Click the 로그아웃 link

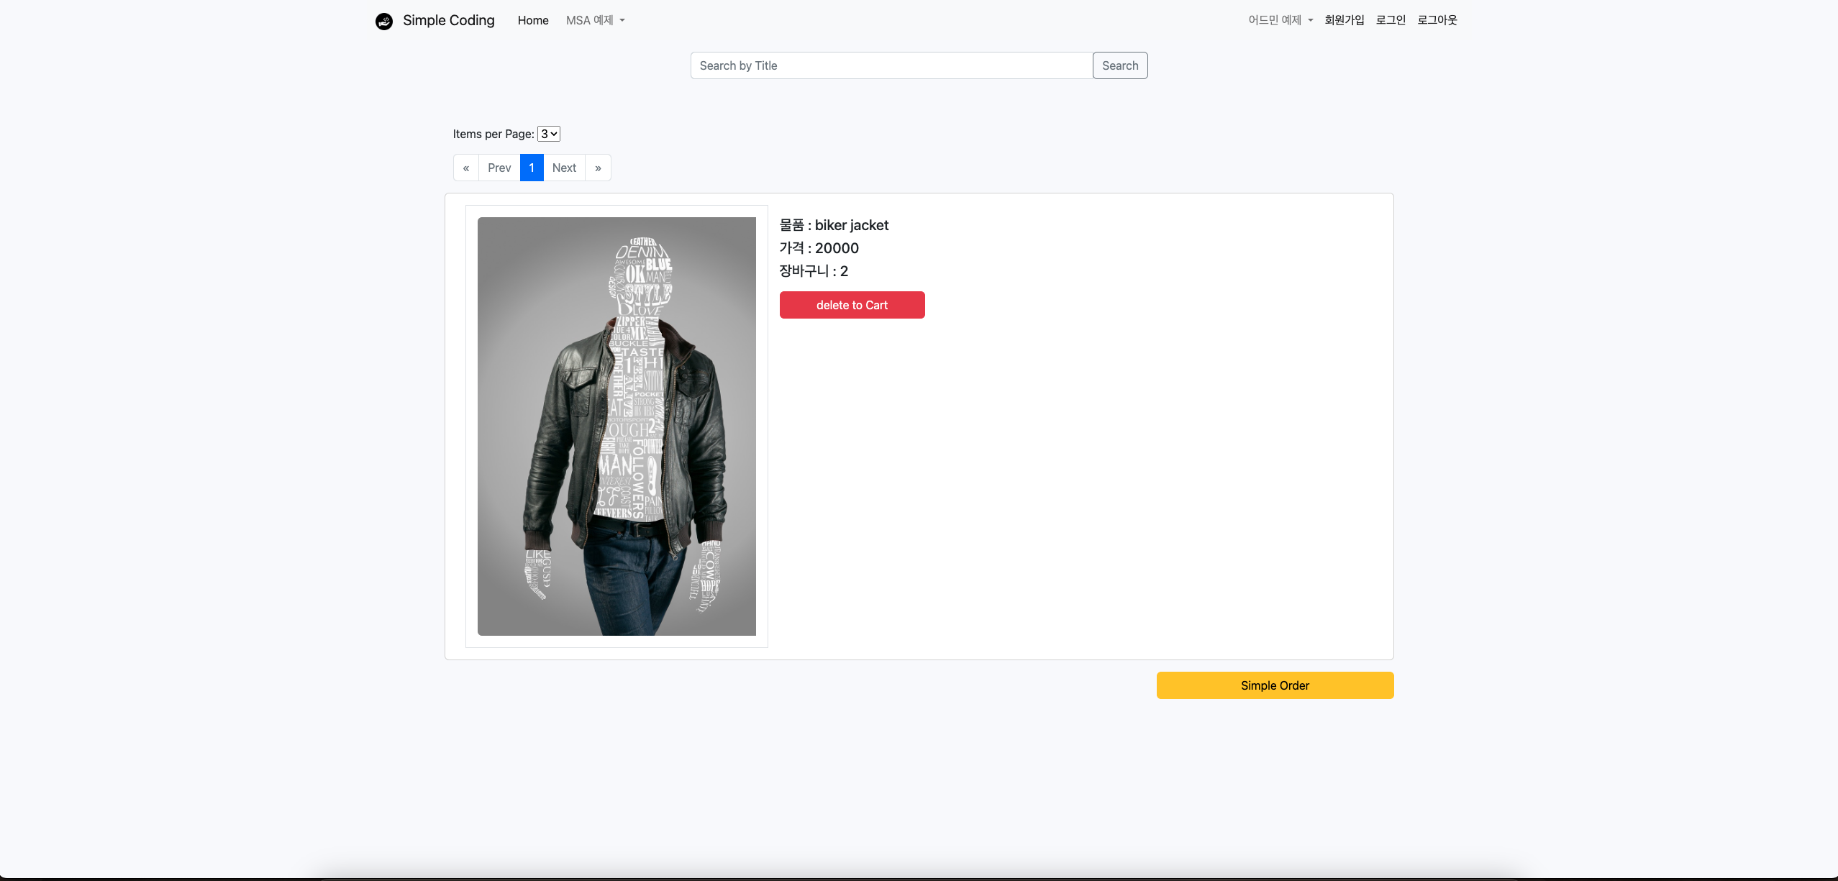click(x=1437, y=20)
